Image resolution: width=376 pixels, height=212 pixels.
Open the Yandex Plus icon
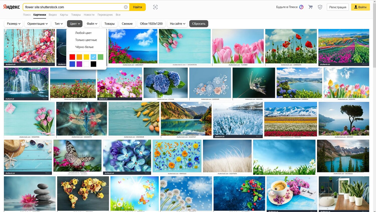coord(301,7)
